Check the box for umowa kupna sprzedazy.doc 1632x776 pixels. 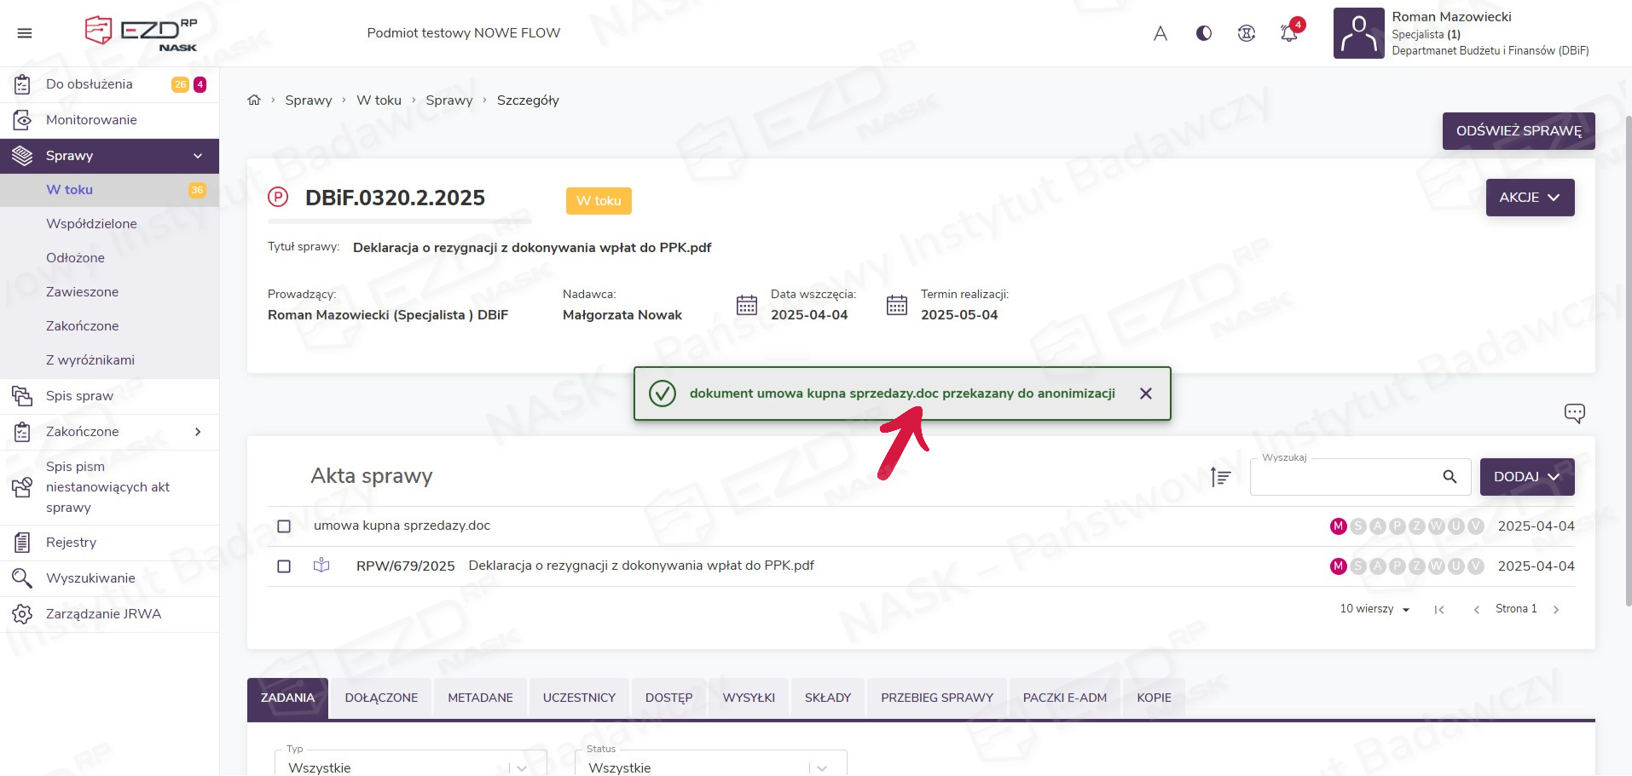tap(284, 526)
